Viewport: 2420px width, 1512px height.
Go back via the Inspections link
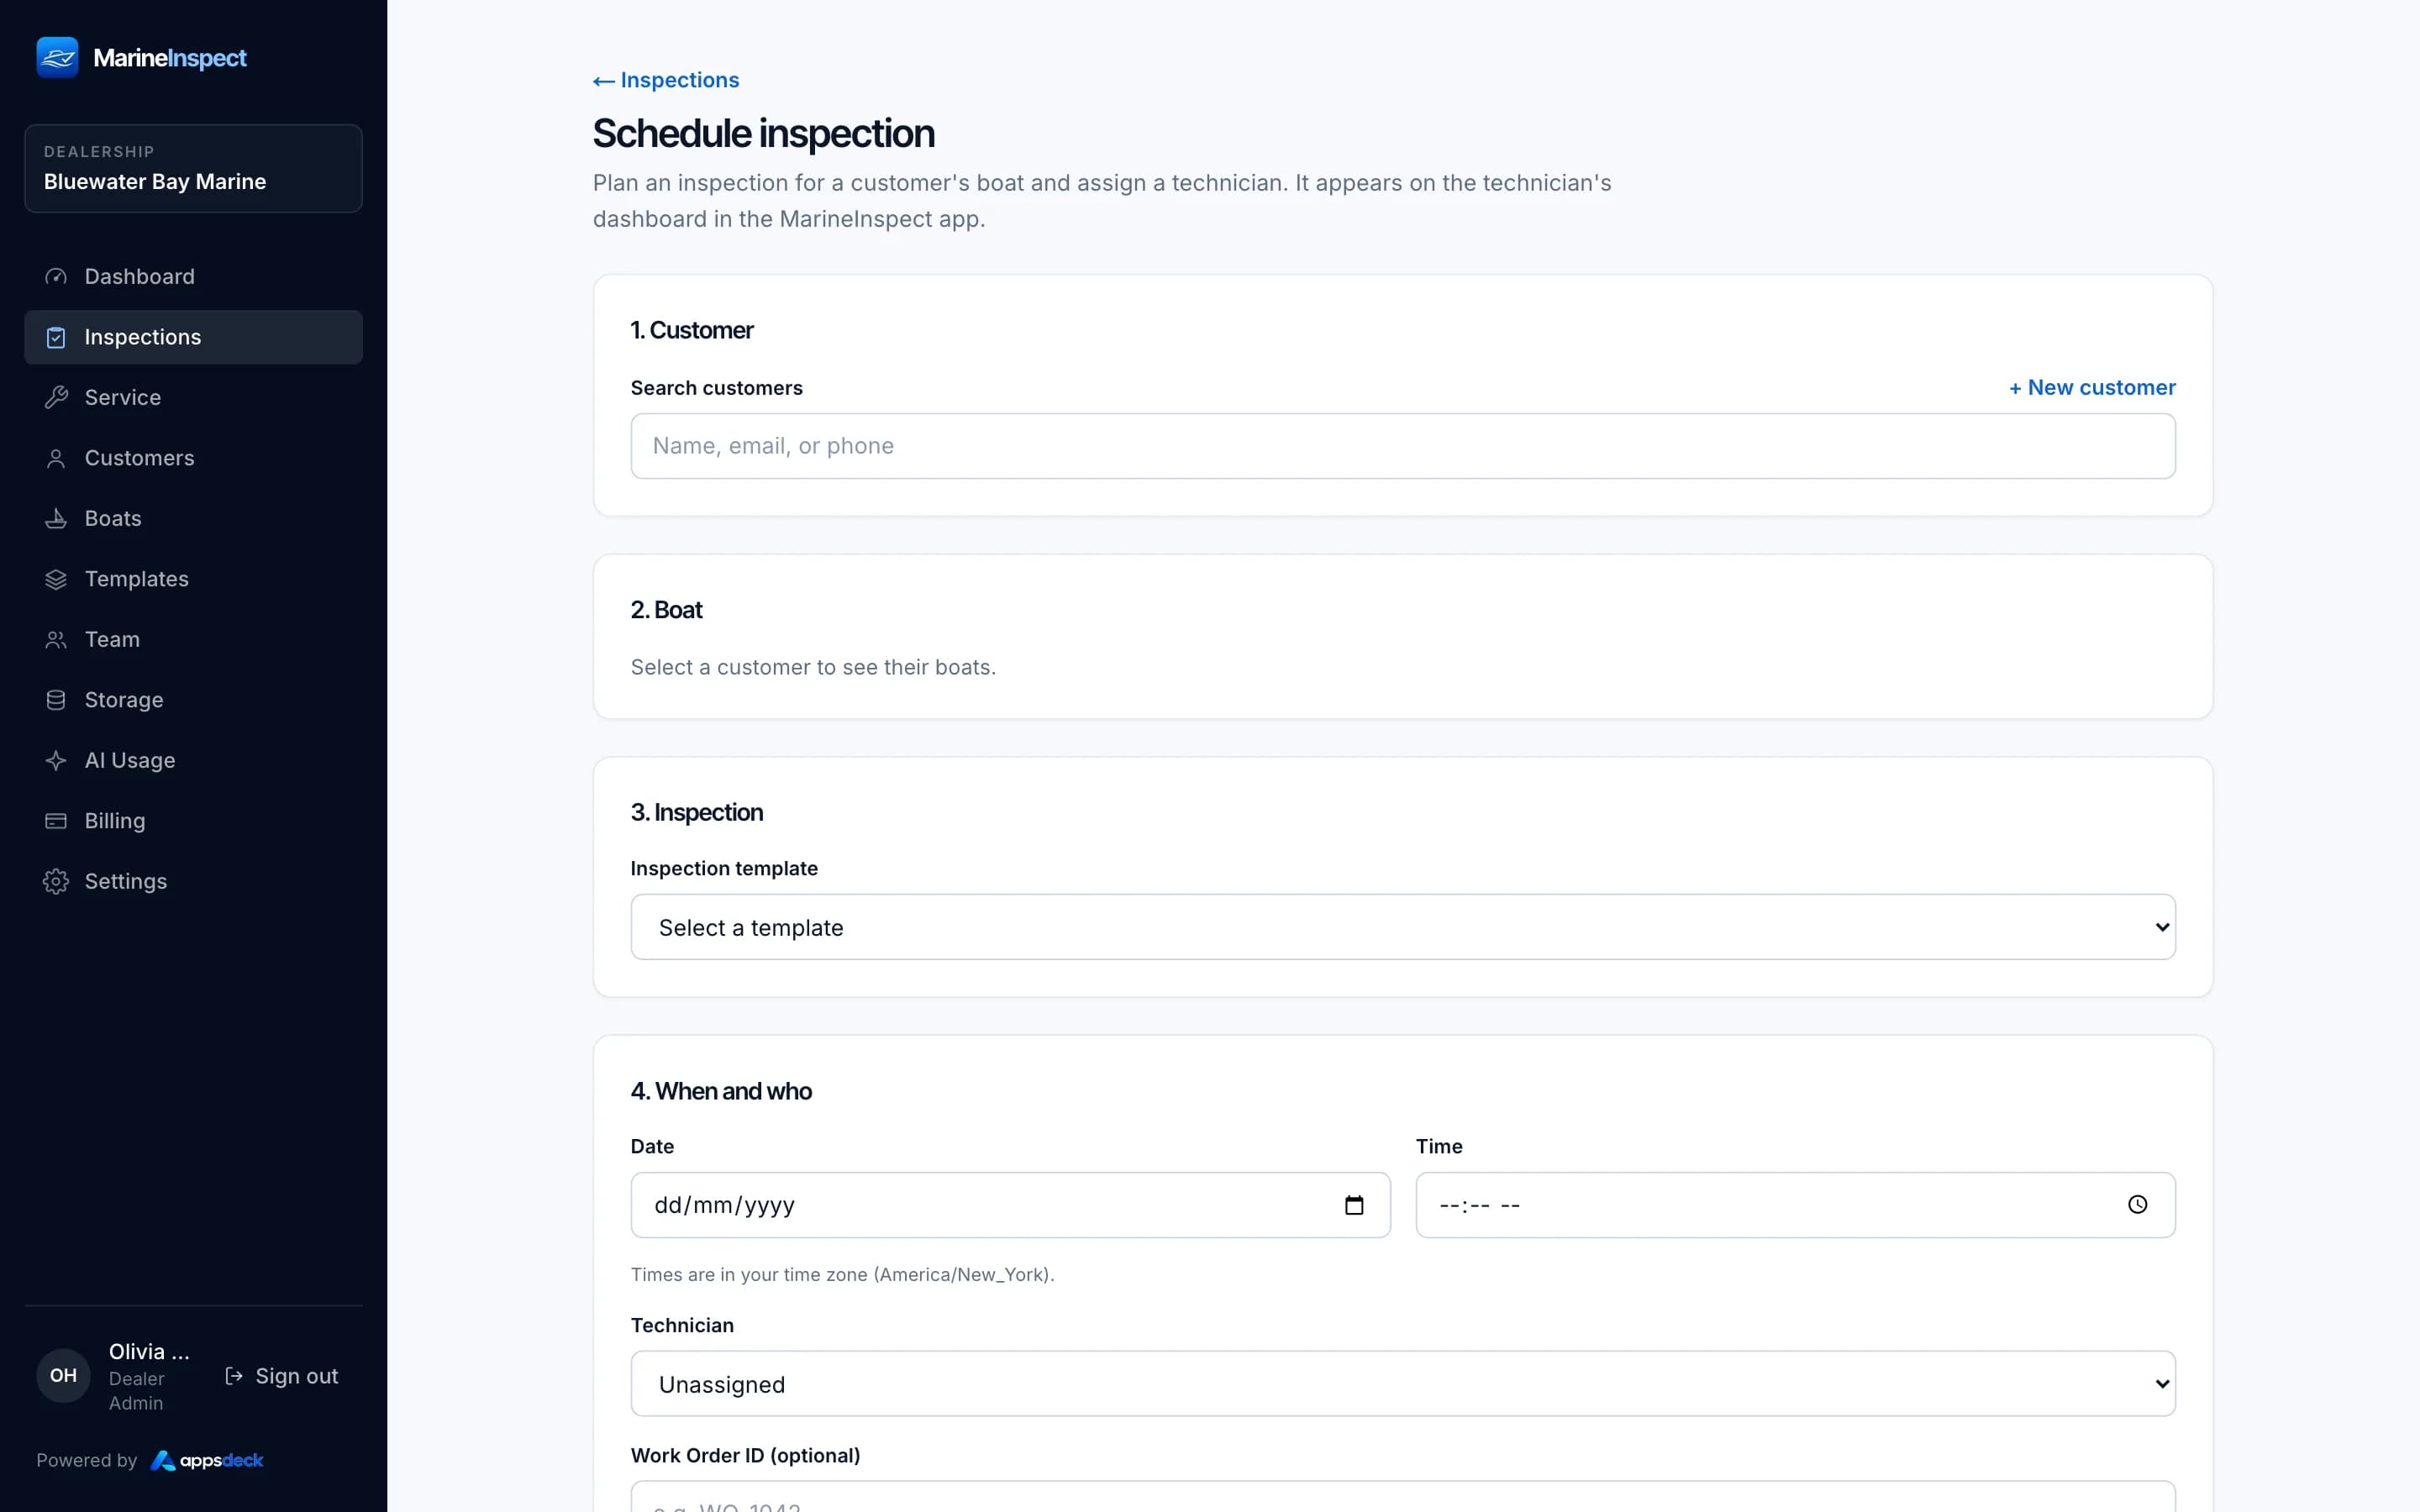pyautogui.click(x=666, y=80)
